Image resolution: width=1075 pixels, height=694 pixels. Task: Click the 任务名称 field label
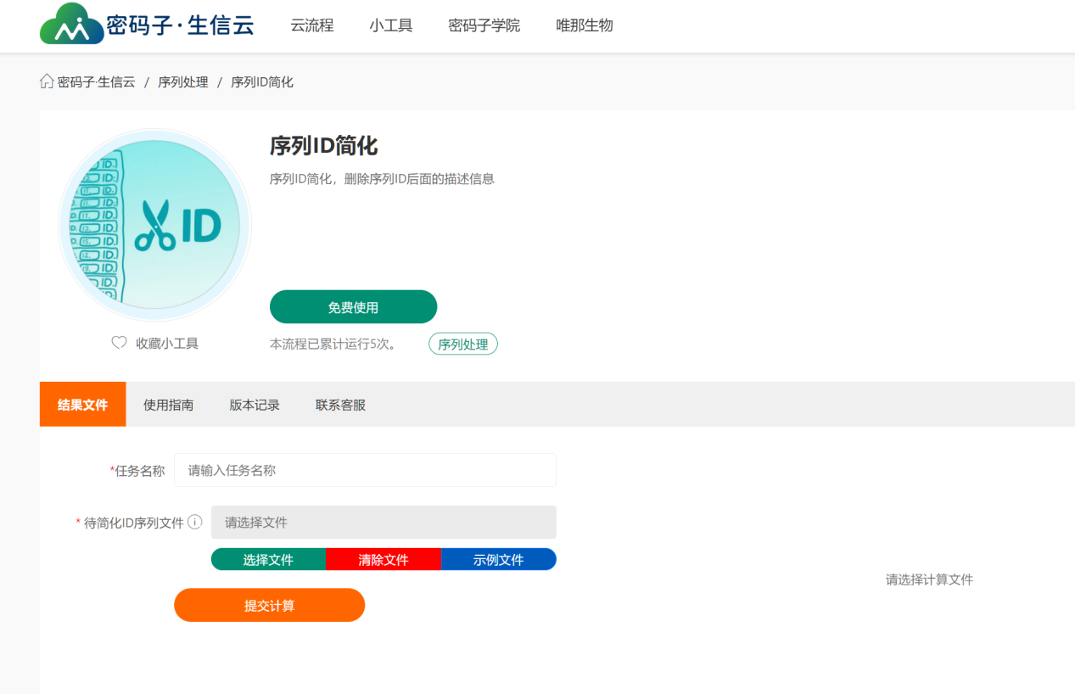(x=137, y=471)
